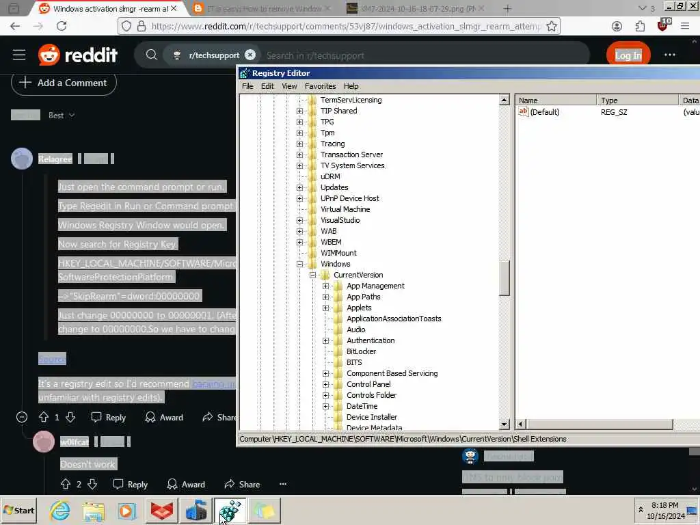Collapse the Windows registry key
The width and height of the screenshot is (700, 525).
299,265
